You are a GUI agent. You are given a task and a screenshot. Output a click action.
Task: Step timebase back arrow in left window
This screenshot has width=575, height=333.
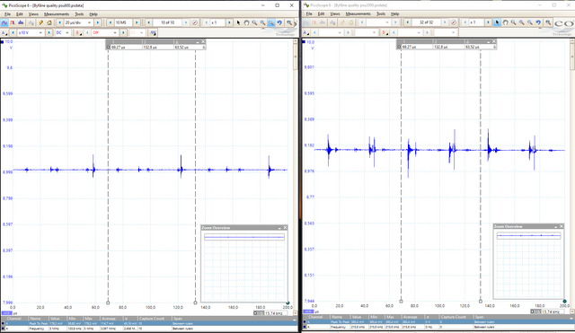click(x=60, y=22)
